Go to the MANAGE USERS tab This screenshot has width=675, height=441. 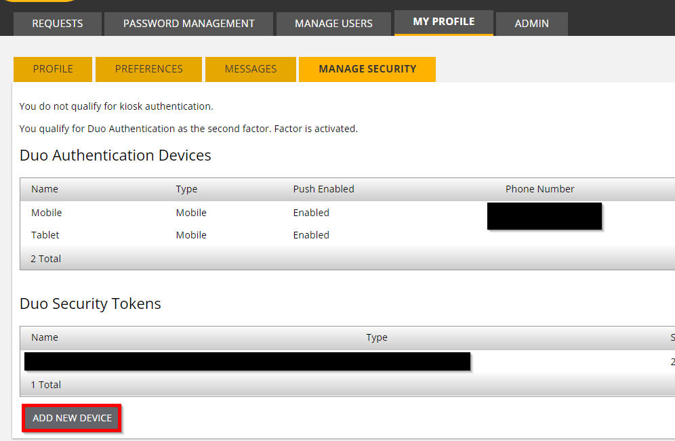tap(333, 24)
